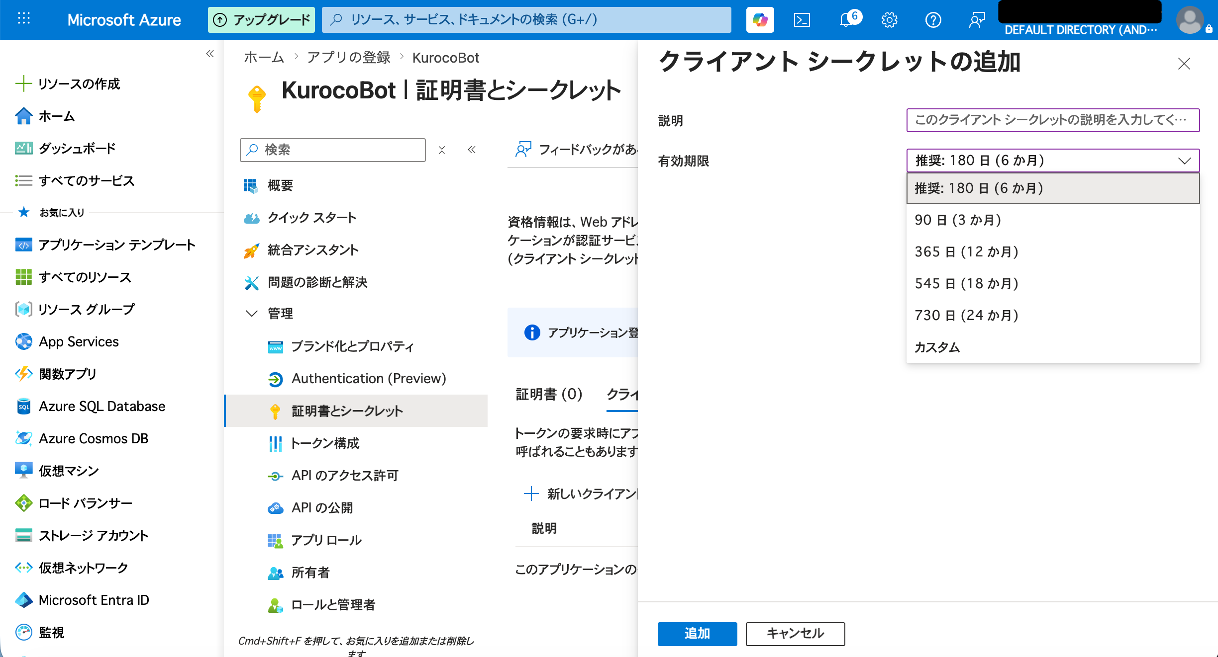Click the 追加 button
Screen dimensions: 1218x657
[x=697, y=634]
